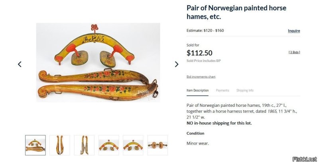The height and width of the screenshot is (164, 319).
Task: Open the 3 Bids history link
Action: (294, 52)
